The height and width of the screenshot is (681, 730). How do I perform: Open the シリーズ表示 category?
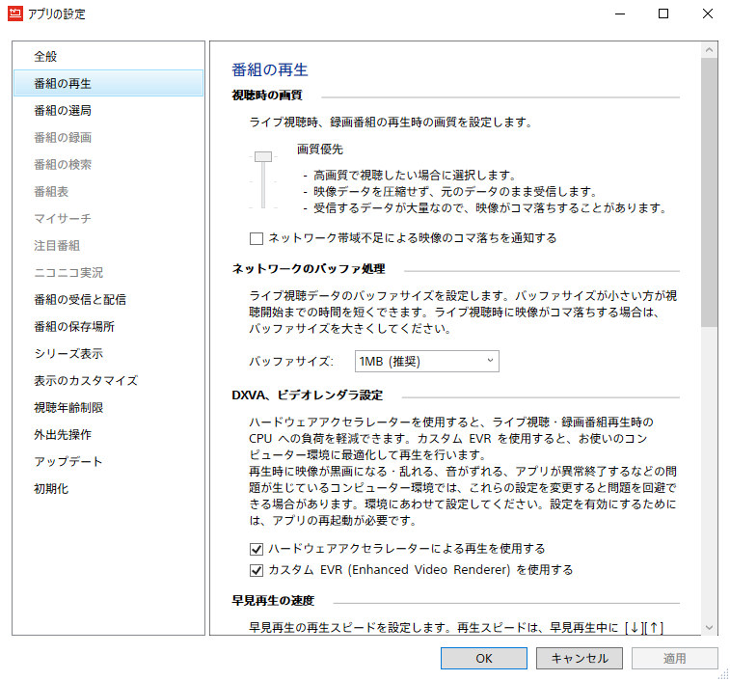click(x=68, y=354)
